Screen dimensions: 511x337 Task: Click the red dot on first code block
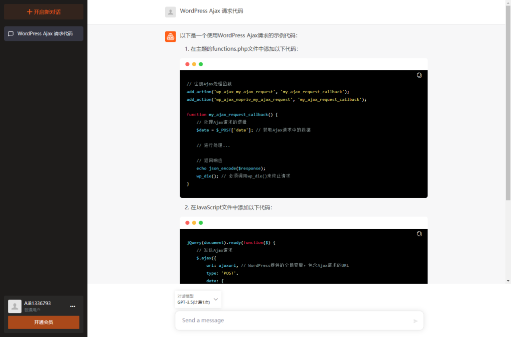click(188, 64)
